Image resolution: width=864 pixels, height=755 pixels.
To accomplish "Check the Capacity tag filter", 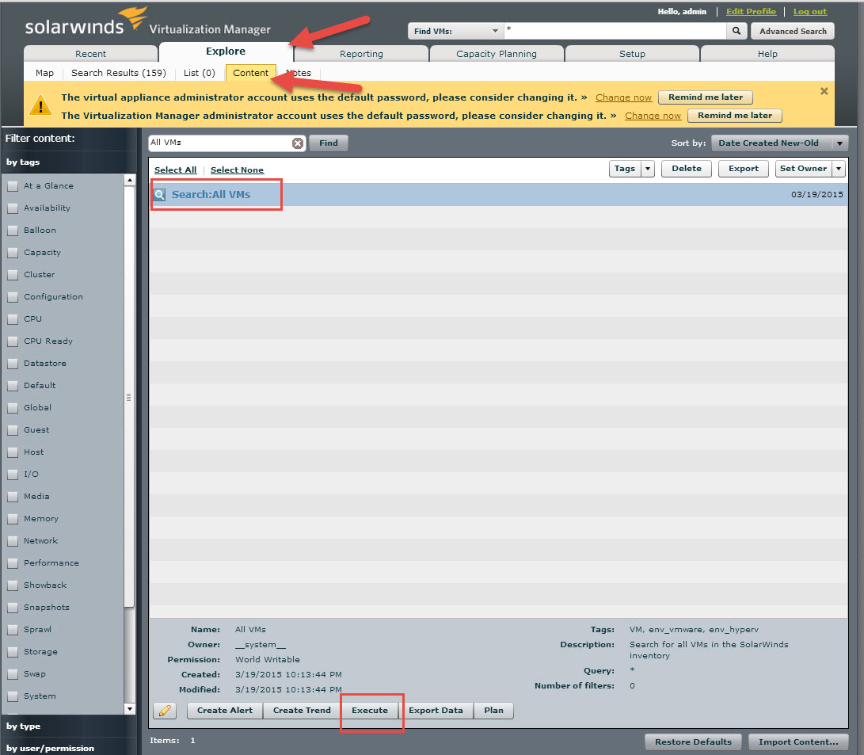I will [x=12, y=253].
